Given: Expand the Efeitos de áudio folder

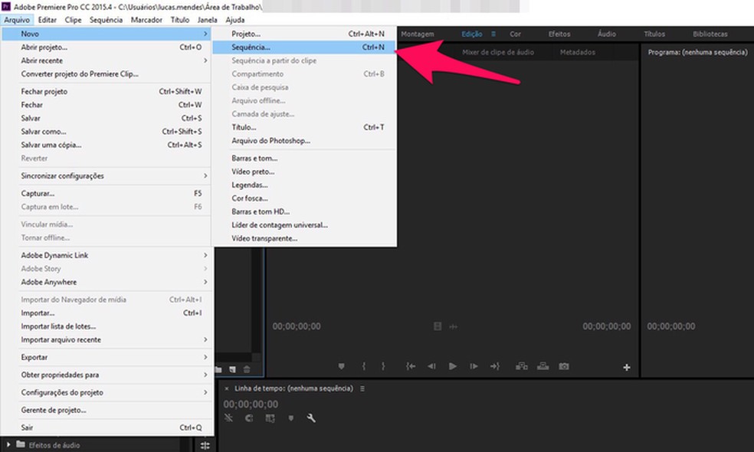Looking at the screenshot, I should [x=8, y=444].
